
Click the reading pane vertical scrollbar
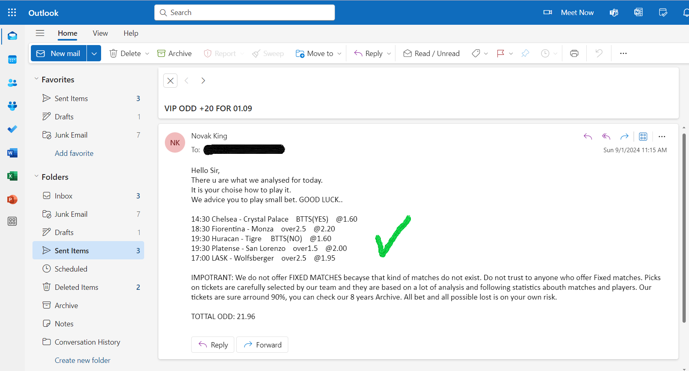[x=684, y=227]
